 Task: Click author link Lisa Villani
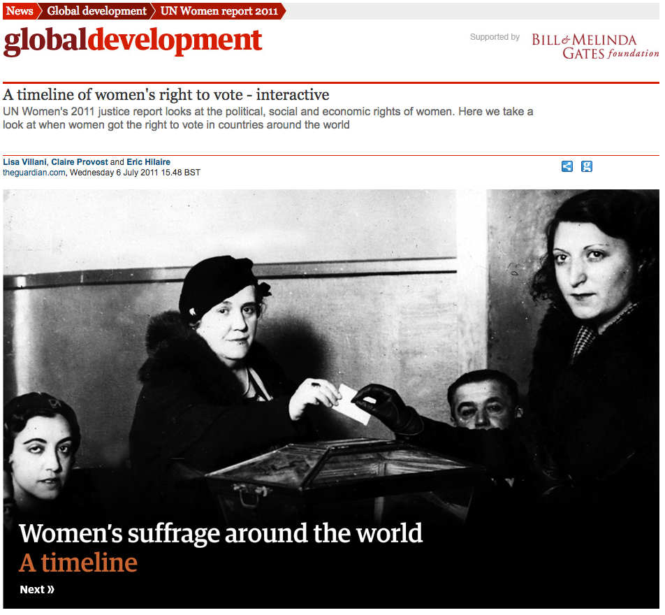tap(24, 161)
